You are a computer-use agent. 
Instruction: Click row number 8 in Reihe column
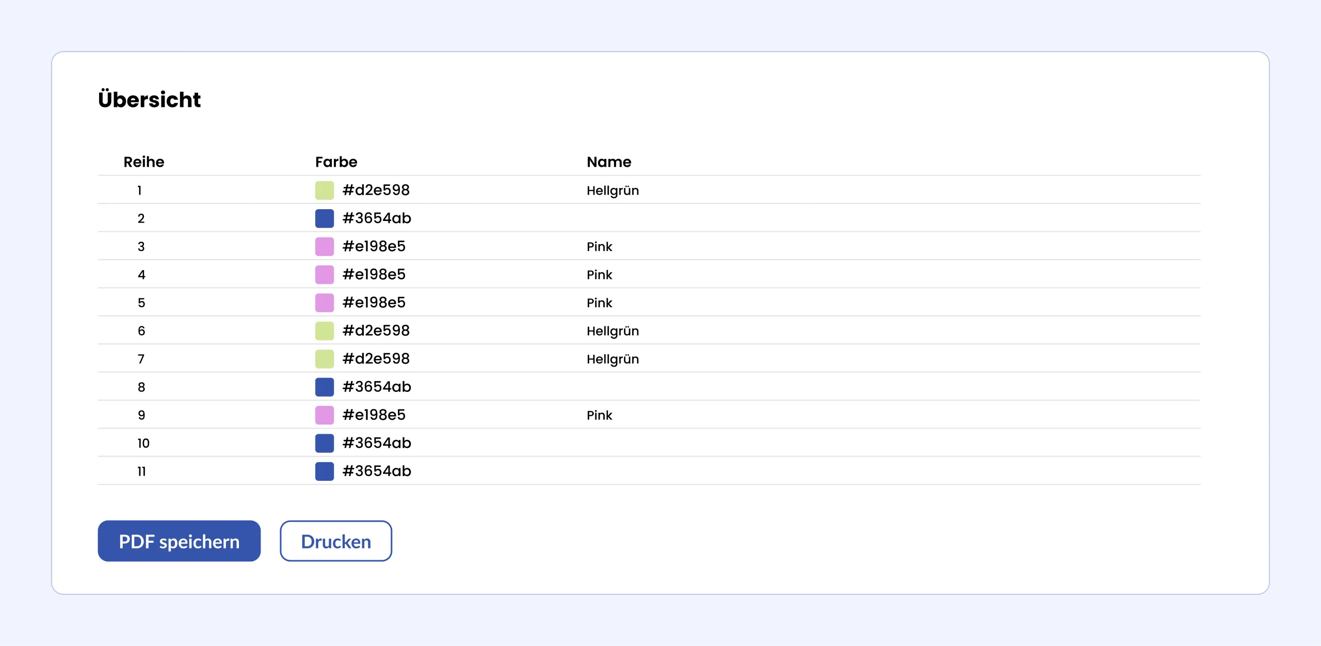tap(141, 387)
